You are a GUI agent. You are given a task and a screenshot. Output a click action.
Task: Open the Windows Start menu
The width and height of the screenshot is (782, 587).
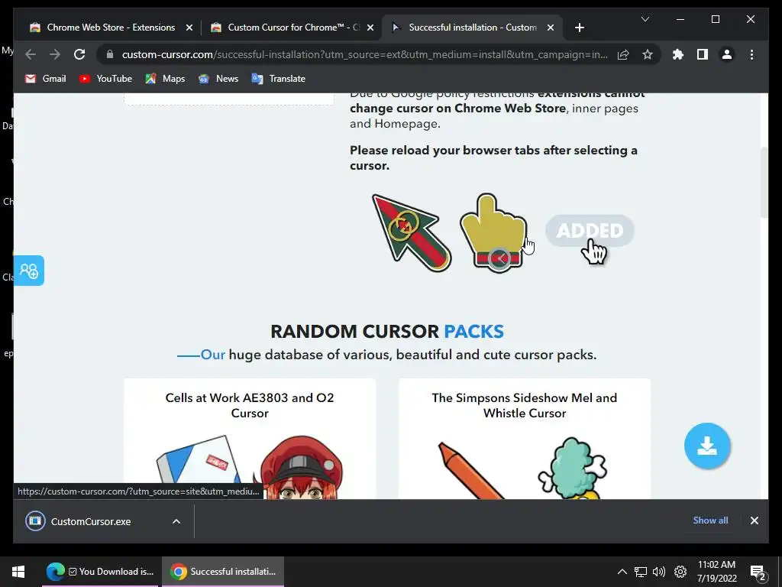tap(18, 572)
